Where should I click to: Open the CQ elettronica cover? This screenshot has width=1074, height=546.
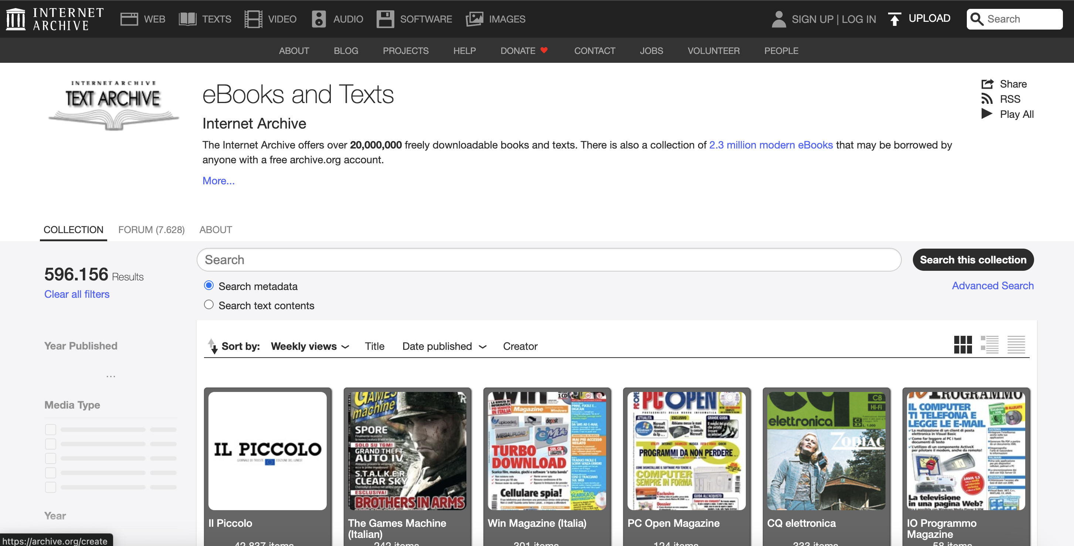point(826,451)
